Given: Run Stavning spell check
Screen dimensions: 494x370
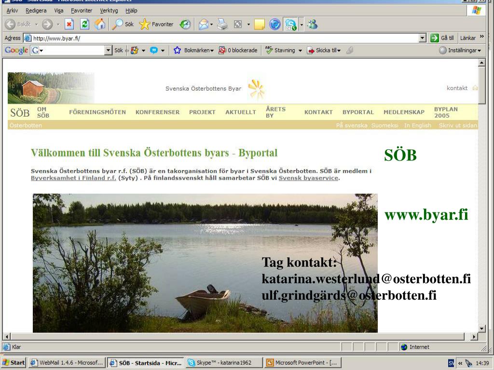Looking at the screenshot, I should [280, 50].
